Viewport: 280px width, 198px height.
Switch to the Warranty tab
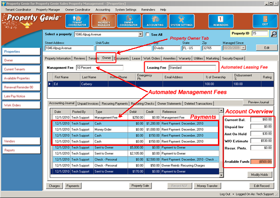tap(185, 58)
